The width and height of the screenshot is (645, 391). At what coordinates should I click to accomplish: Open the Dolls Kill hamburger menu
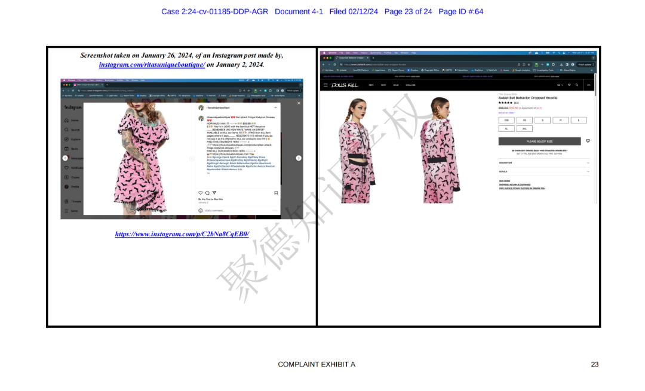[x=325, y=85]
